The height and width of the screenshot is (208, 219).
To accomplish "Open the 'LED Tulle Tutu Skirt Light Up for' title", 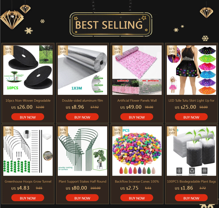I will click(191, 101).
